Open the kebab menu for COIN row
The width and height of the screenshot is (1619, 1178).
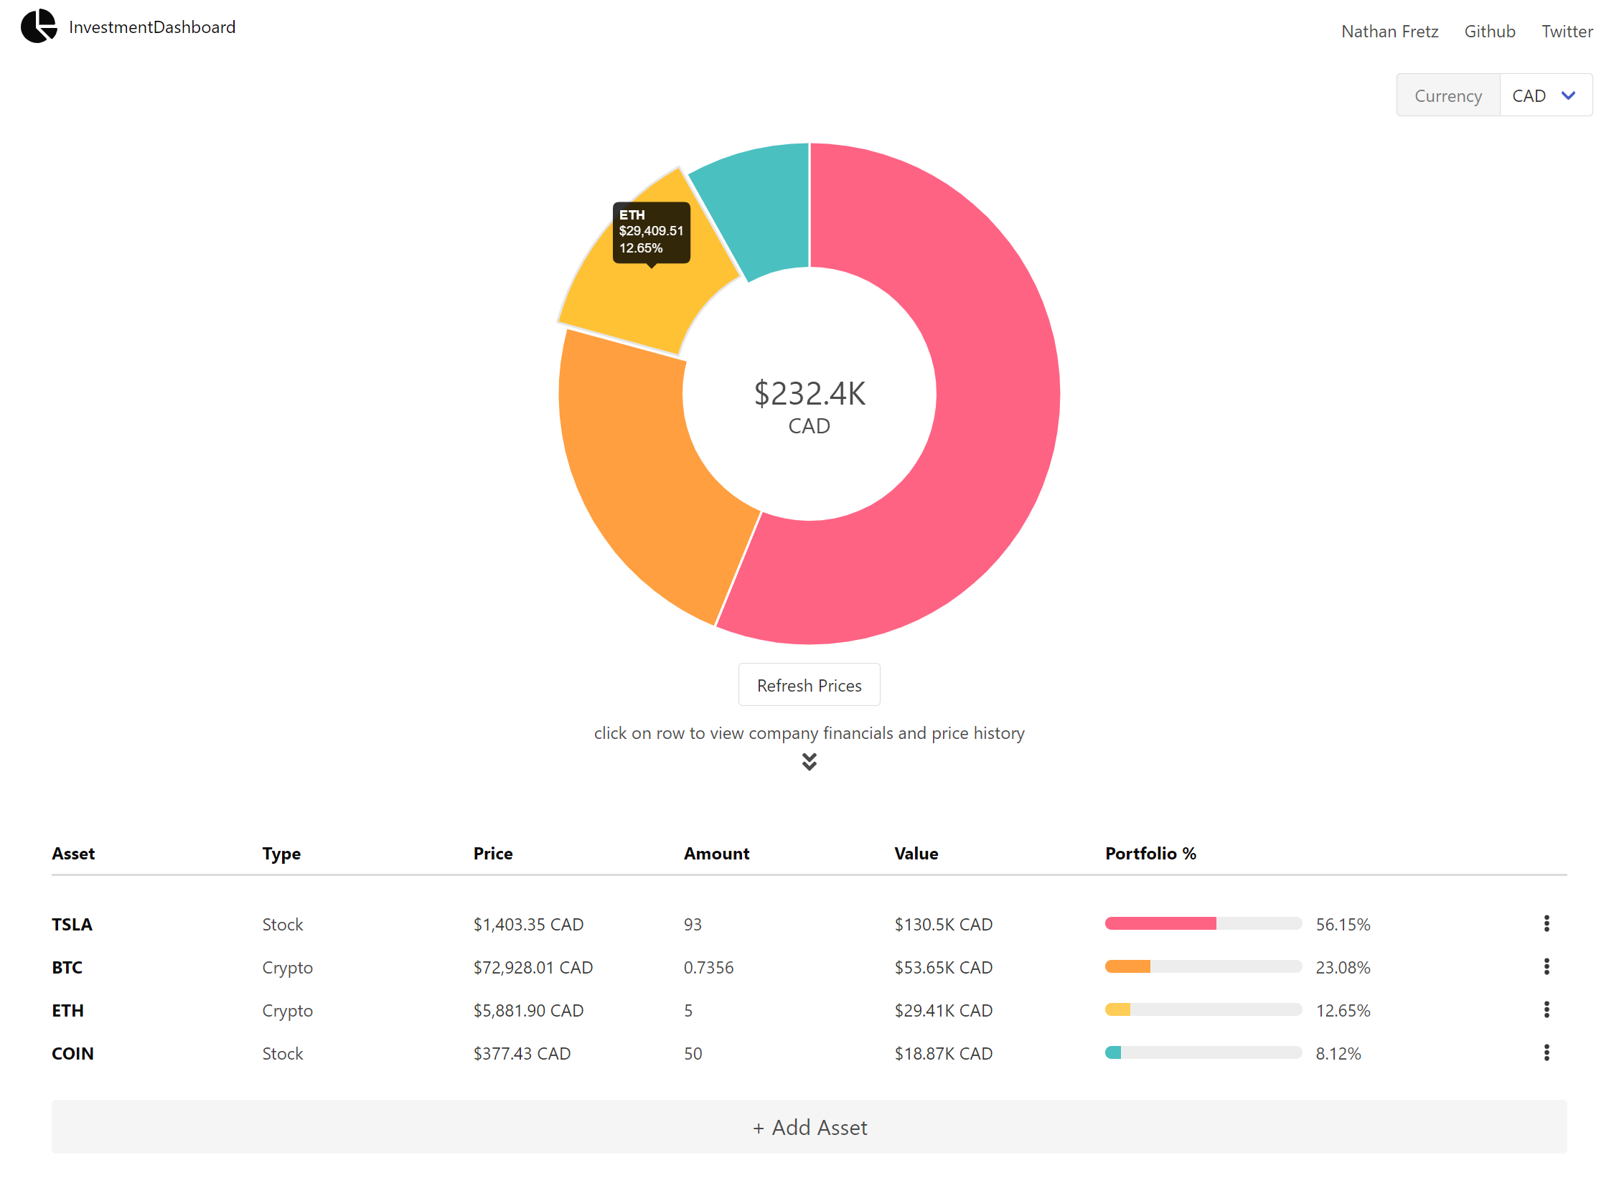click(1547, 1053)
